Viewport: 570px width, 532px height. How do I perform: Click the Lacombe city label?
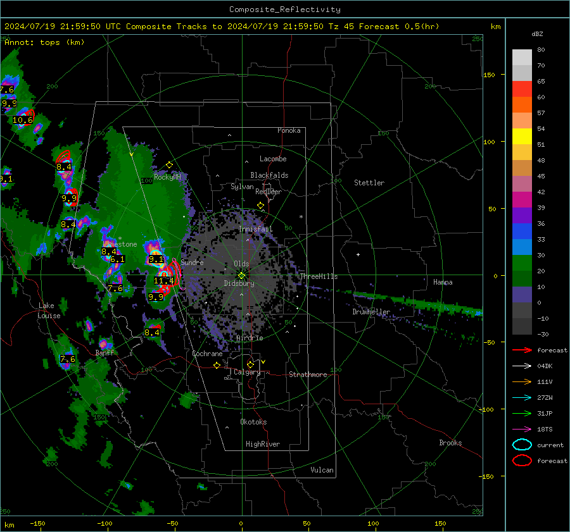(x=273, y=159)
